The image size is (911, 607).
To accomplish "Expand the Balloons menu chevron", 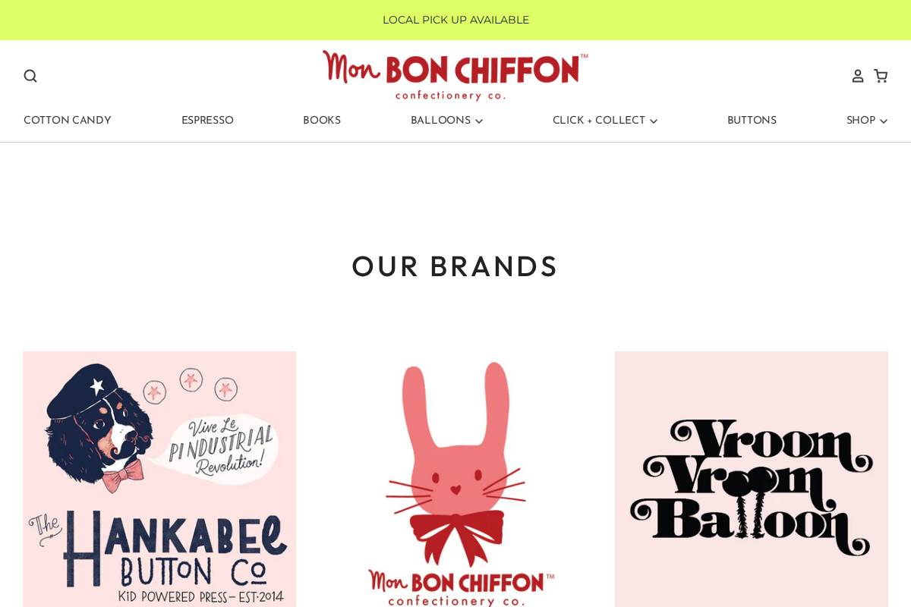I will pos(479,121).
